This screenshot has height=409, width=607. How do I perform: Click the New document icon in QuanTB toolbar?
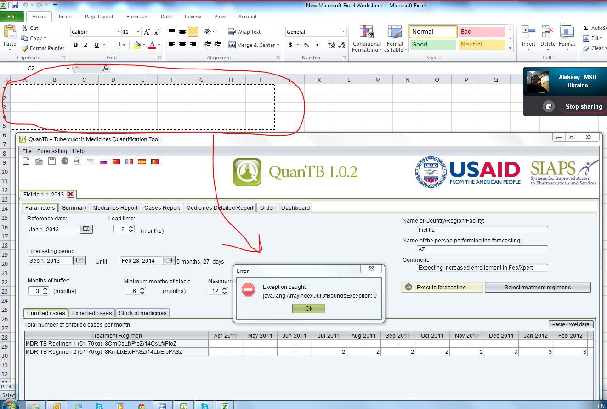(26, 161)
